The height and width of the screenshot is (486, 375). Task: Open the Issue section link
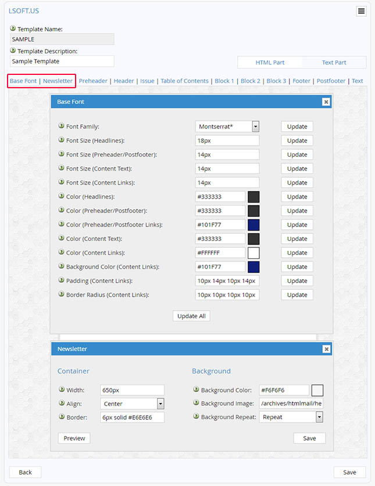coord(147,81)
